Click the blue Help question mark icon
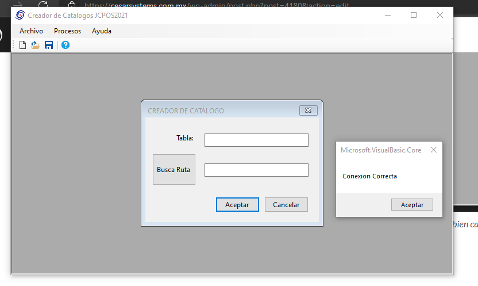 click(65, 45)
